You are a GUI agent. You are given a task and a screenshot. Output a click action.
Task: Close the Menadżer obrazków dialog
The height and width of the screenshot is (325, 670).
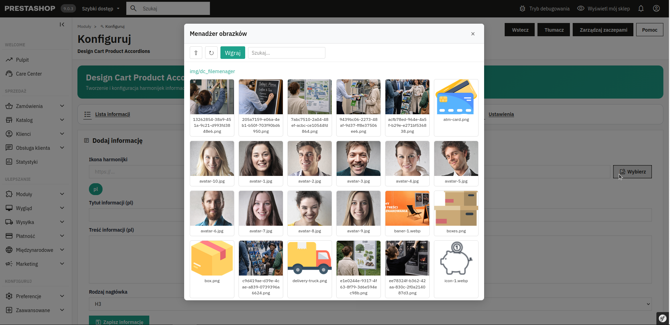[x=473, y=34]
